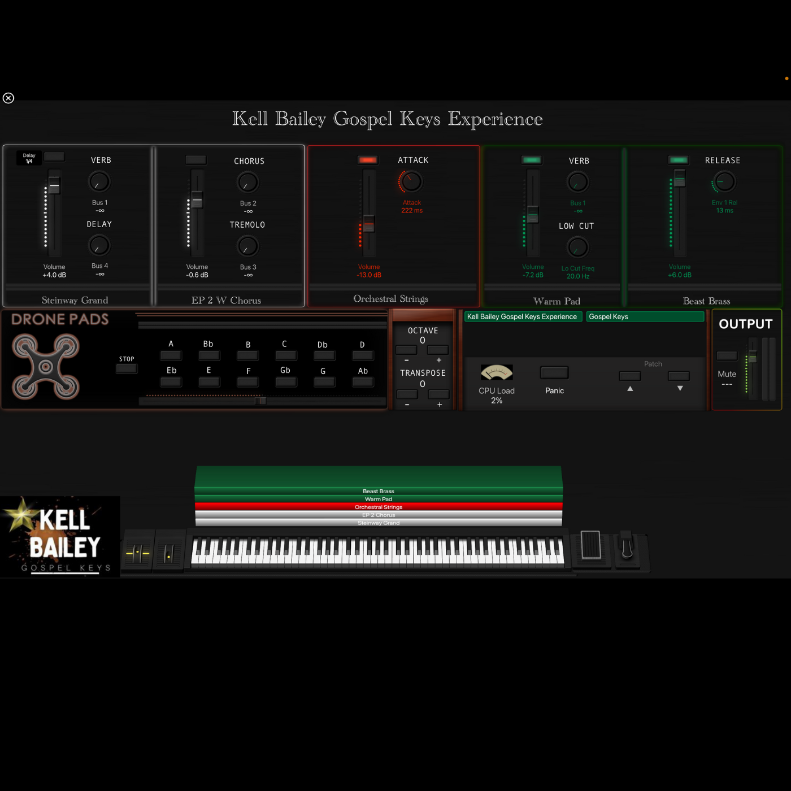Trigger the G drone pad
The width and height of the screenshot is (791, 791).
(324, 382)
